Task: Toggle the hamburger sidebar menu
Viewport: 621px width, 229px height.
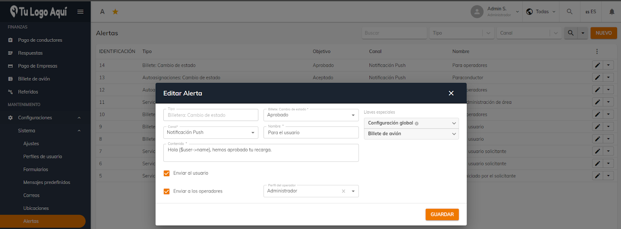Action: point(80,12)
